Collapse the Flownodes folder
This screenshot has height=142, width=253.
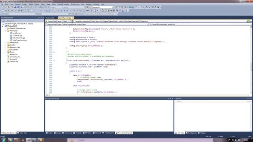point(5,31)
